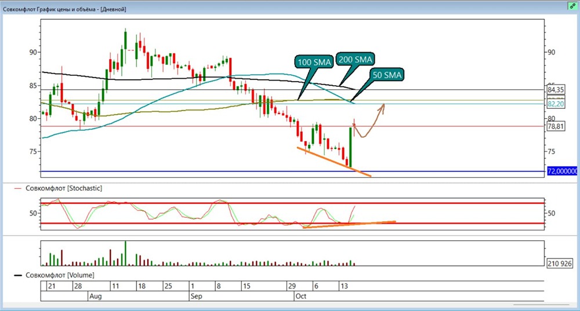The width and height of the screenshot is (580, 311).
Task: Click the black line marker beside Volume legend
Action: pos(18,276)
